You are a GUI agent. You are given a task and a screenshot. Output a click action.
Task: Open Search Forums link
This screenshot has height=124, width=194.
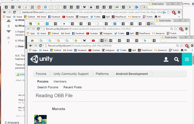48,87
